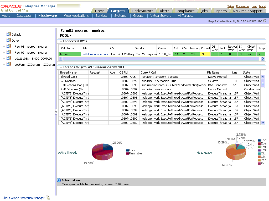
Task: Expand the __Farm02_medrec__medrec tree node
Action: point(4,52)
